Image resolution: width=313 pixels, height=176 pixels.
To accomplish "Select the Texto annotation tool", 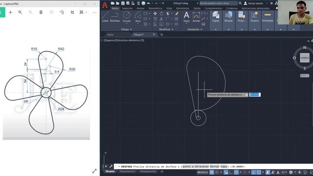I will coord(186,17).
